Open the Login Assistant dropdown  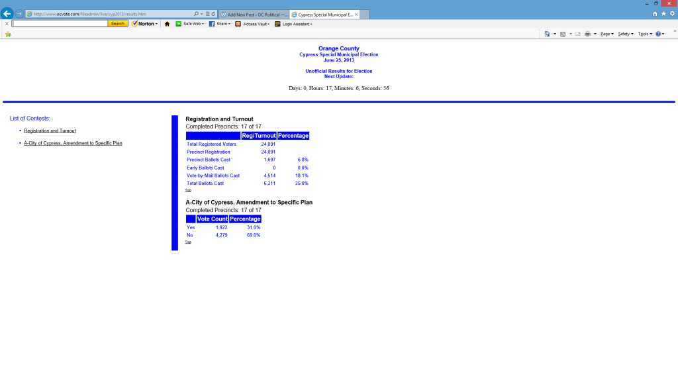(x=293, y=24)
